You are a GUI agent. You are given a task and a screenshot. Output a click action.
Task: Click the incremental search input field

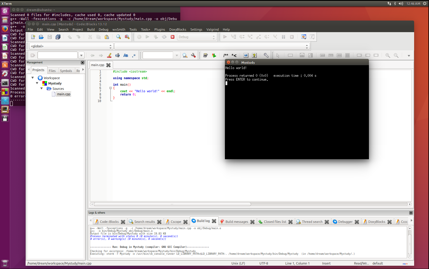[158, 55]
